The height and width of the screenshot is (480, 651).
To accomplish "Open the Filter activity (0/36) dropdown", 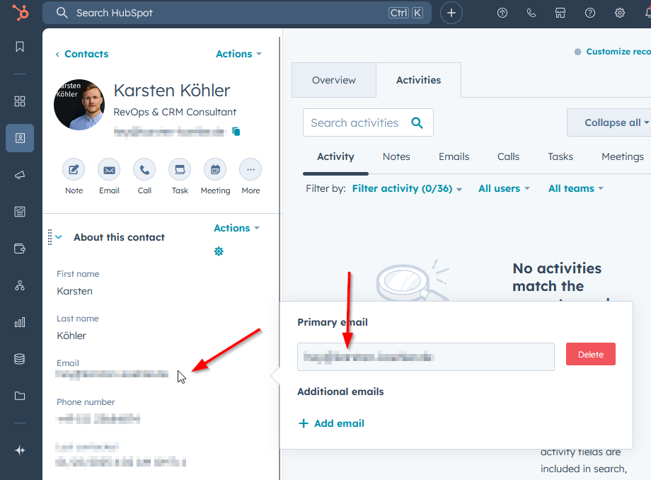I will [407, 188].
